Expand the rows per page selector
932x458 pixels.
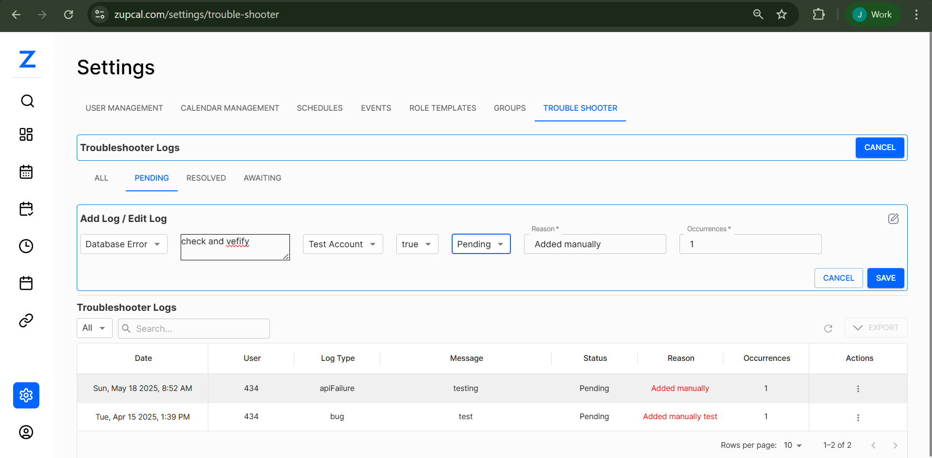coord(793,445)
